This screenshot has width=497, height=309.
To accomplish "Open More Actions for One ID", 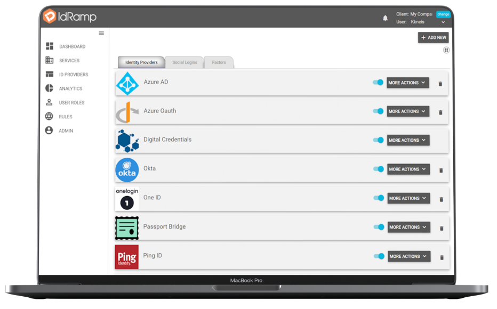I will (409, 198).
